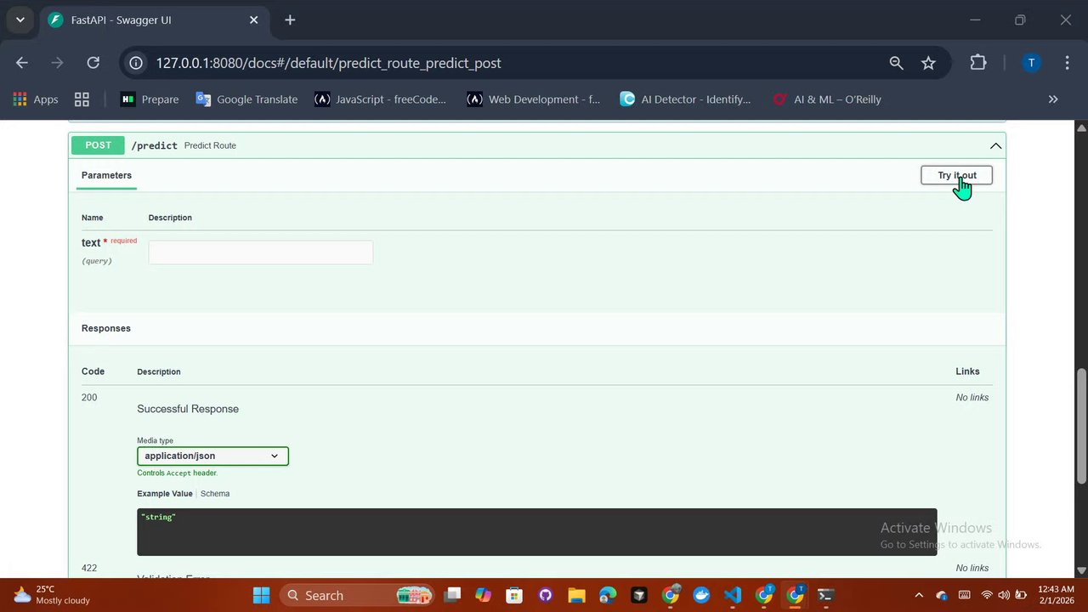
Task: Click the green POST method badge
Action: (98, 145)
